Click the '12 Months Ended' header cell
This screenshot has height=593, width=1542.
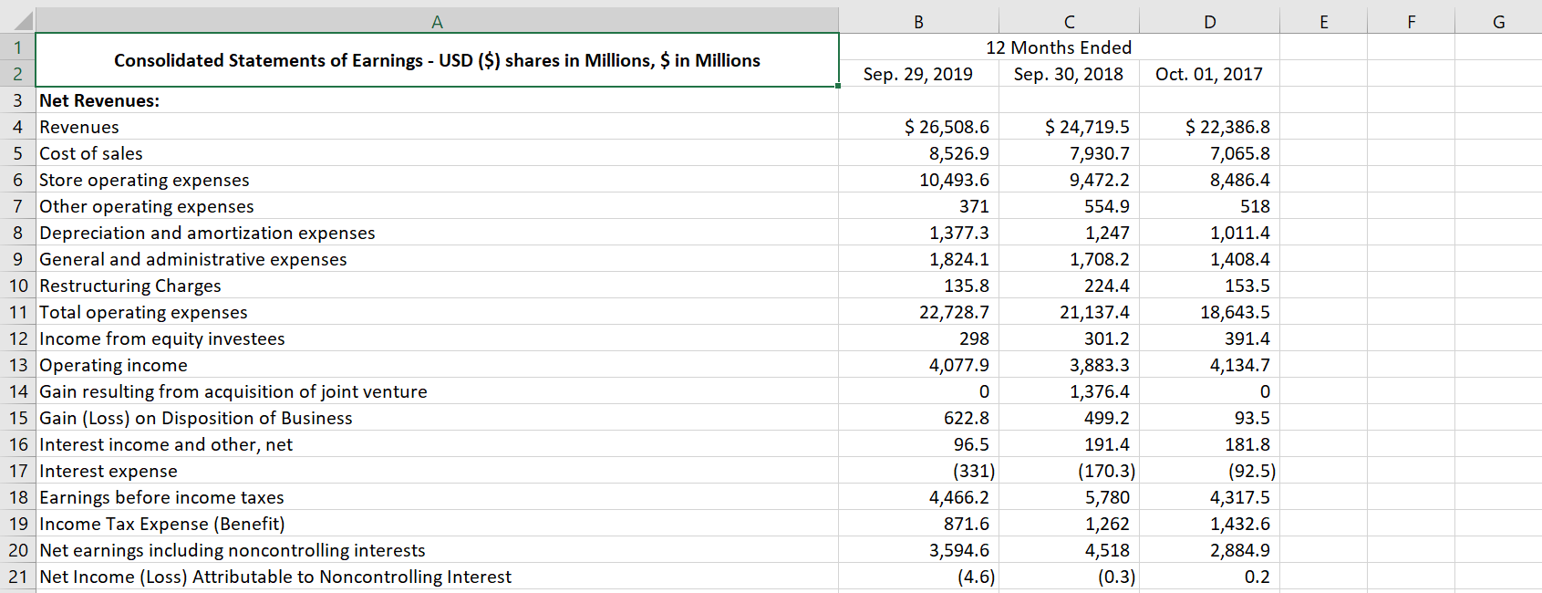tap(1059, 47)
